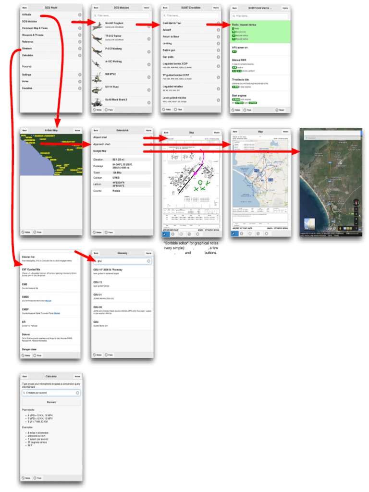369x492 pixels.
Task: Clear the Calculator query field with X icon
Action: [x=77, y=393]
